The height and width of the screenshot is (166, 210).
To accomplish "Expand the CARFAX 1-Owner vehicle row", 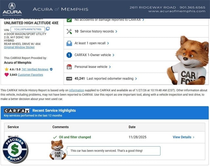I will click(x=94, y=55).
